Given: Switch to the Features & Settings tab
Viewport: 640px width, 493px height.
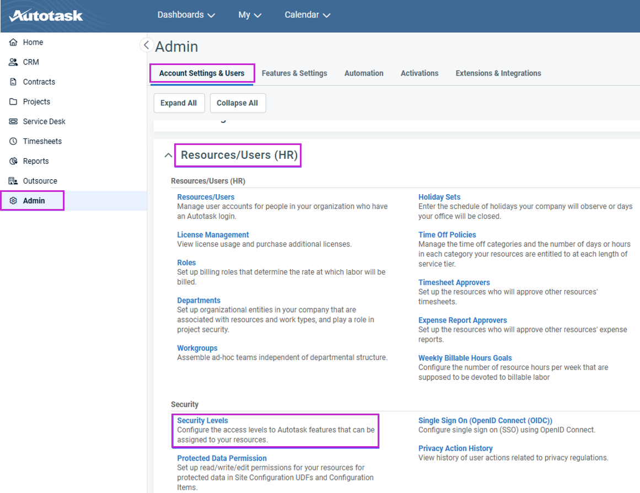Looking at the screenshot, I should (x=294, y=73).
